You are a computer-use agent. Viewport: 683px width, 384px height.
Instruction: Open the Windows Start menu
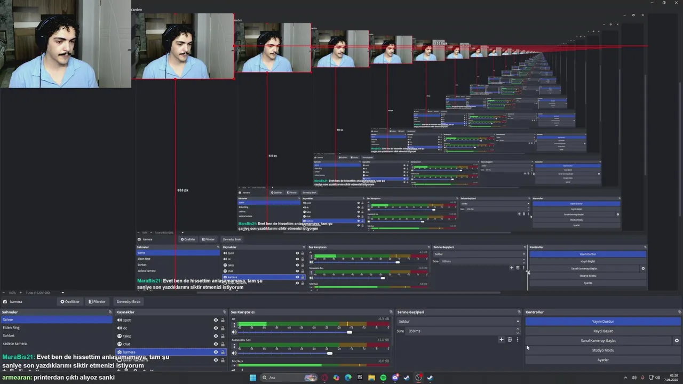[253, 378]
